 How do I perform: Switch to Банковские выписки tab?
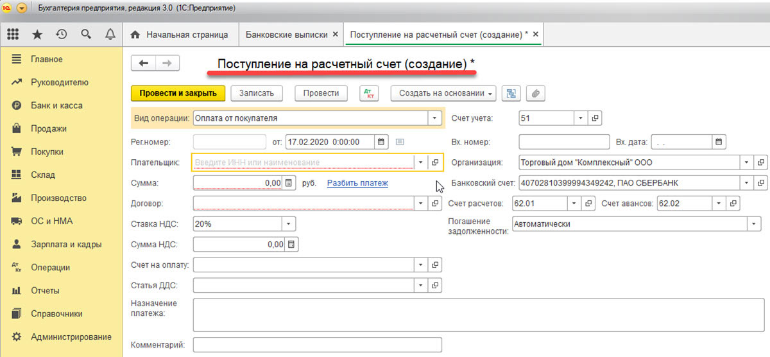[287, 34]
